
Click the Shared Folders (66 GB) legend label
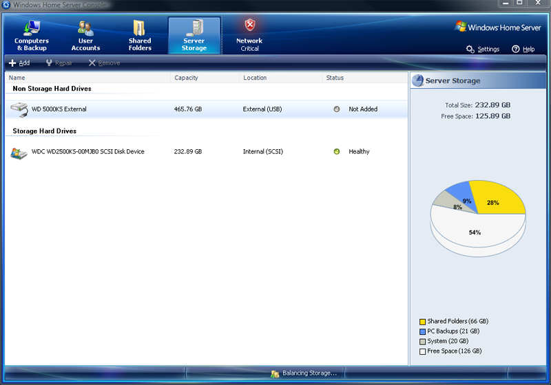pos(458,321)
